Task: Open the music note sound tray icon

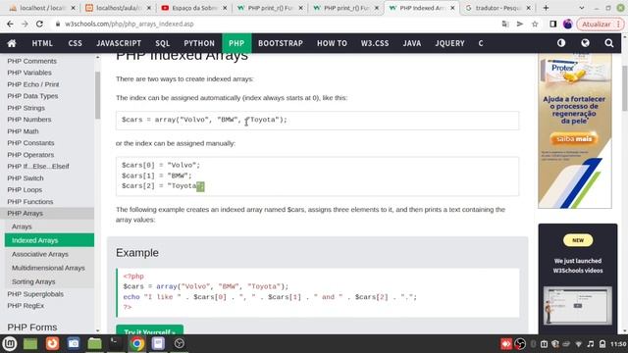Action: [591, 344]
